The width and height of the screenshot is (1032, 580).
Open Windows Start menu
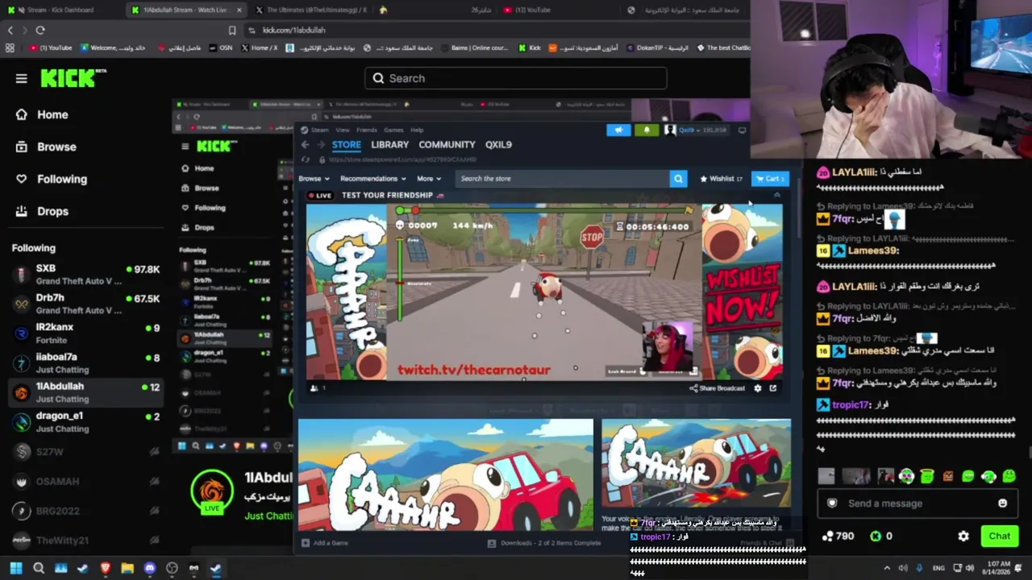click(15, 568)
